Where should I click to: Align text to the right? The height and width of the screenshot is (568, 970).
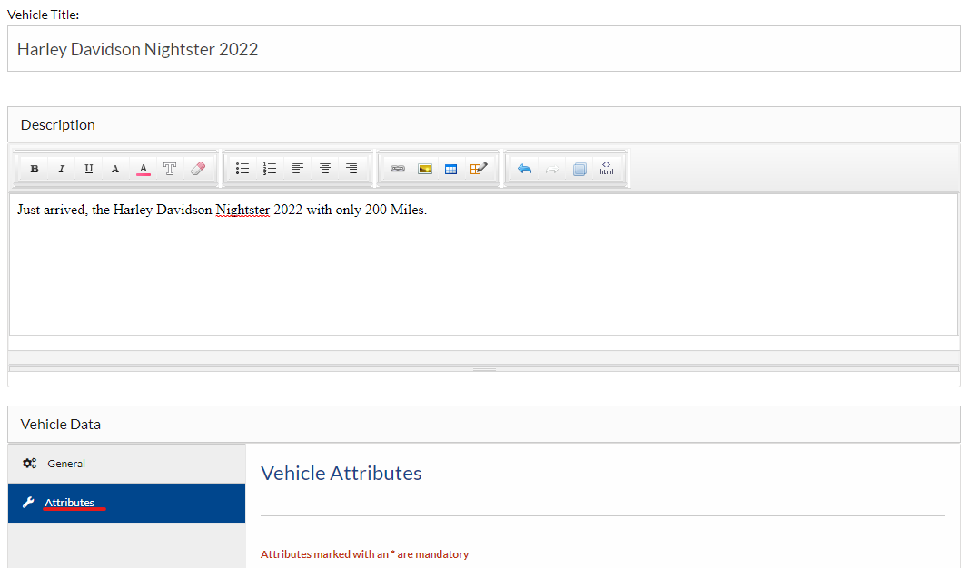351,169
